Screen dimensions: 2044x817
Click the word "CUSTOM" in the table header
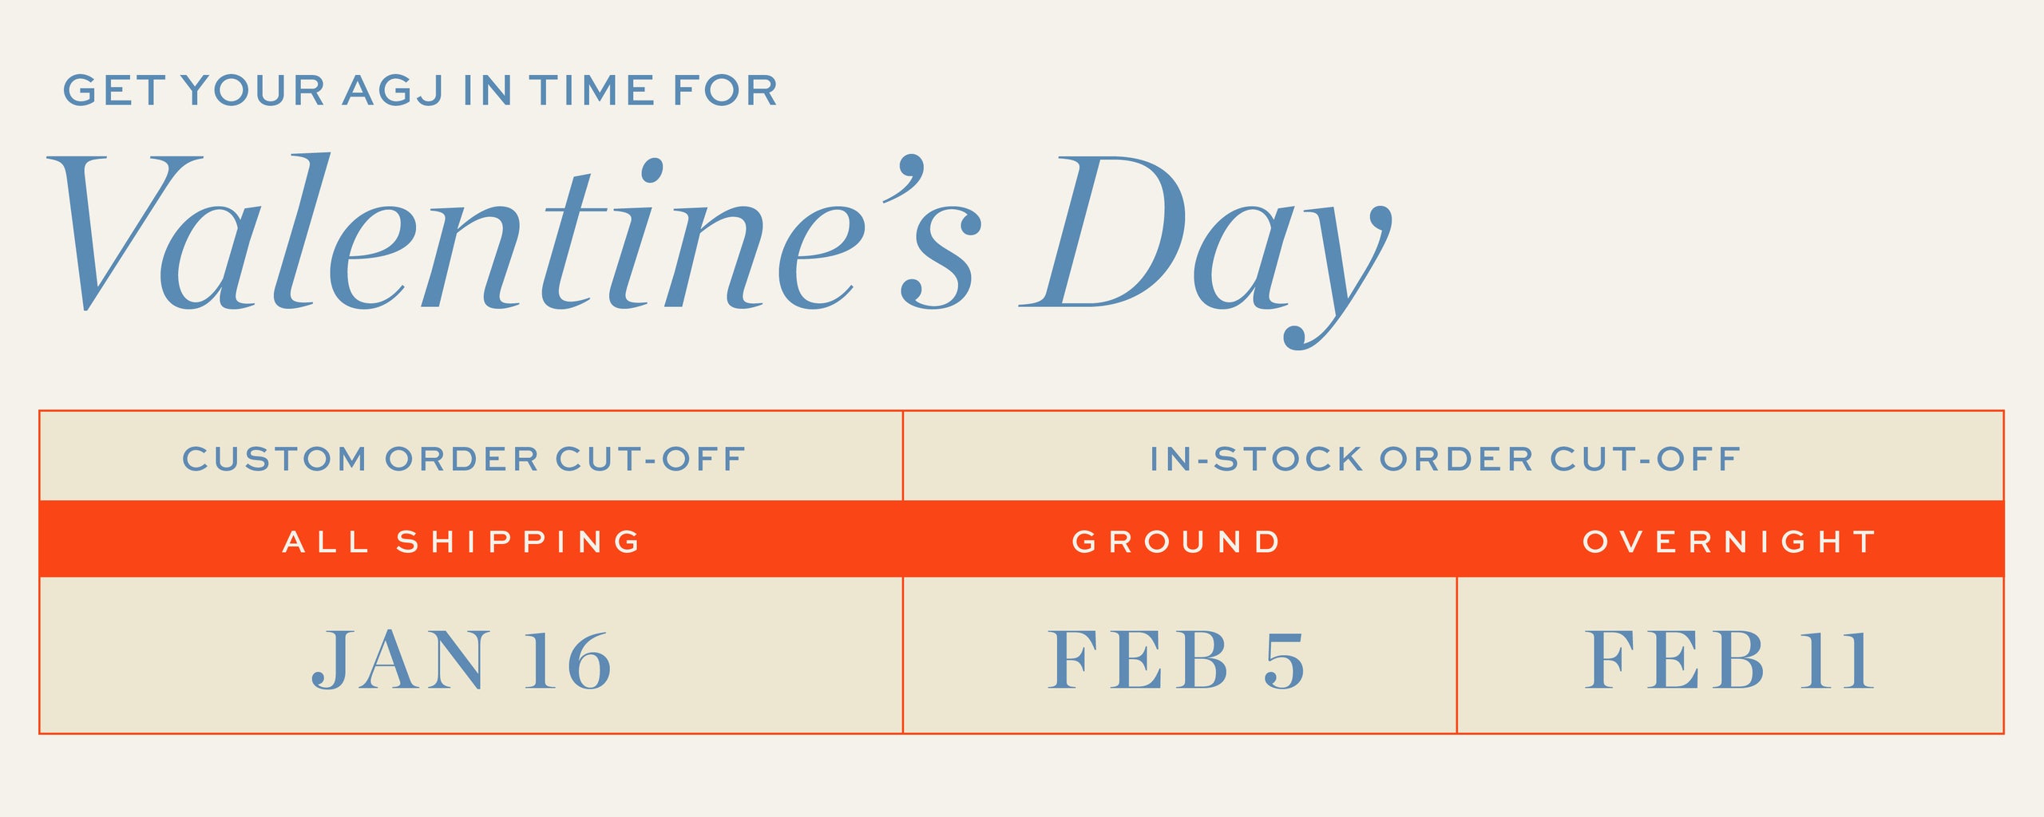275,459
